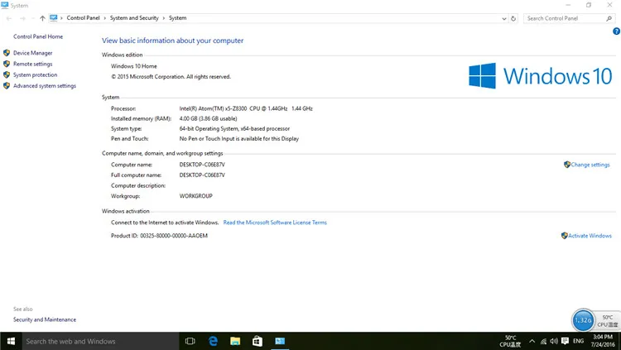The width and height of the screenshot is (621, 350).
Task: Click Control Panel breadcrumb
Action: pos(83,18)
